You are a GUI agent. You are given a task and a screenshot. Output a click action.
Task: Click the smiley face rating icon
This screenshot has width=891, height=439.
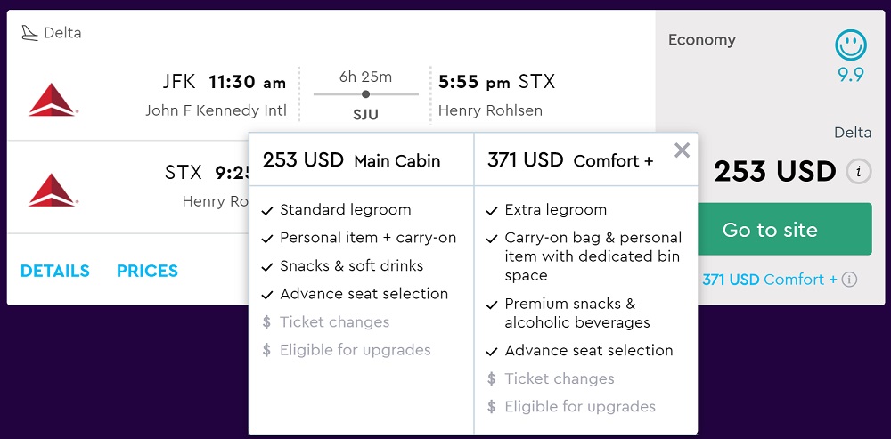pos(851,45)
